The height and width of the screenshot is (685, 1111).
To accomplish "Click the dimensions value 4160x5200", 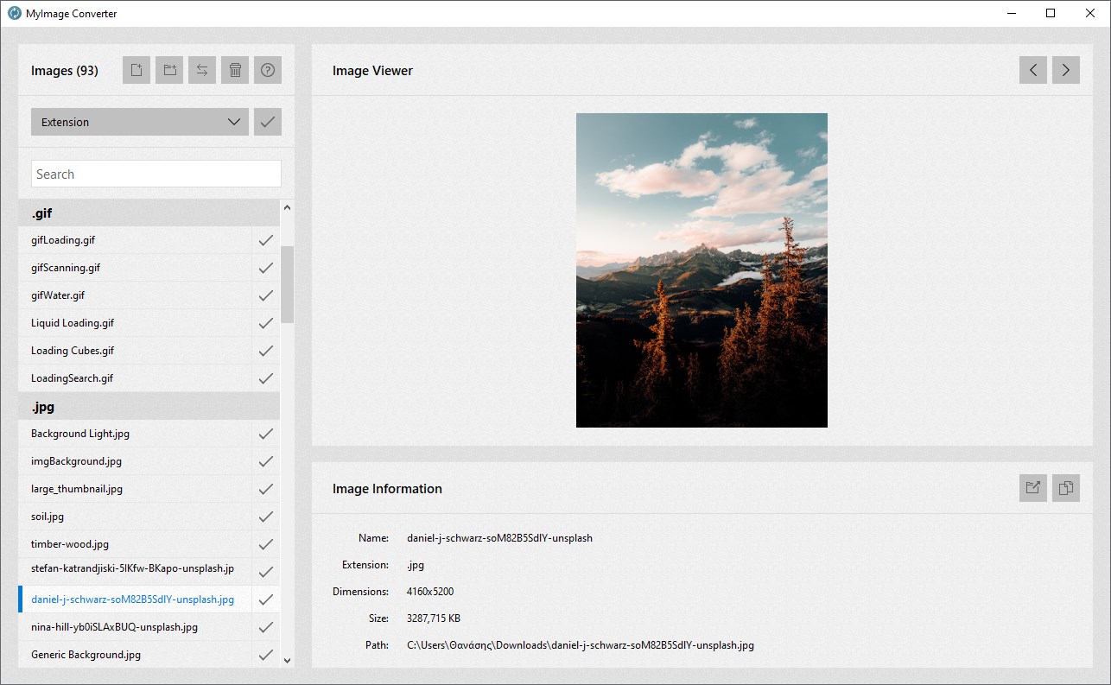I will point(430,592).
